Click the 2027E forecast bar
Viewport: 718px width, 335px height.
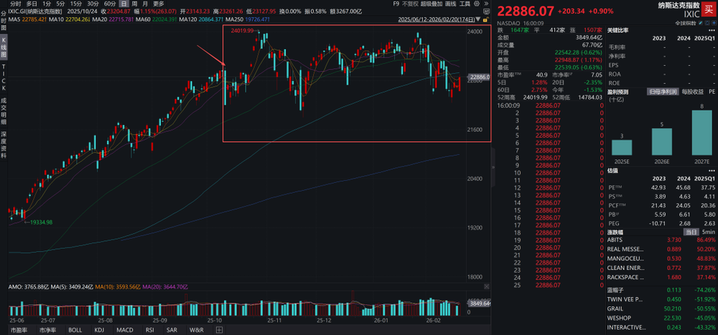(701, 133)
